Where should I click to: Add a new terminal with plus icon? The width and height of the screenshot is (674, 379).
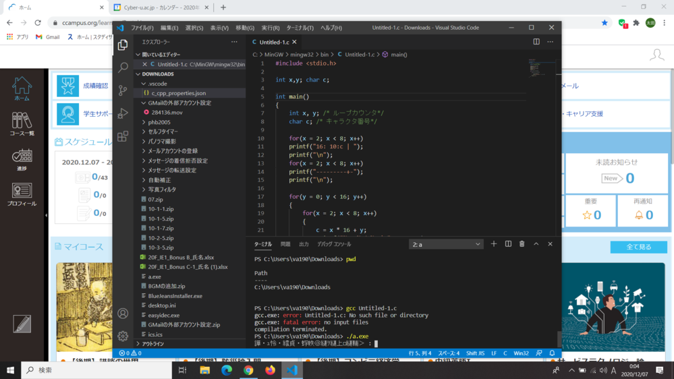point(494,244)
